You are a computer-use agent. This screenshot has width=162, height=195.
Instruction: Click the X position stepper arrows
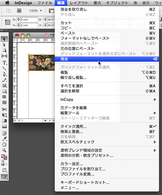coord(18,19)
